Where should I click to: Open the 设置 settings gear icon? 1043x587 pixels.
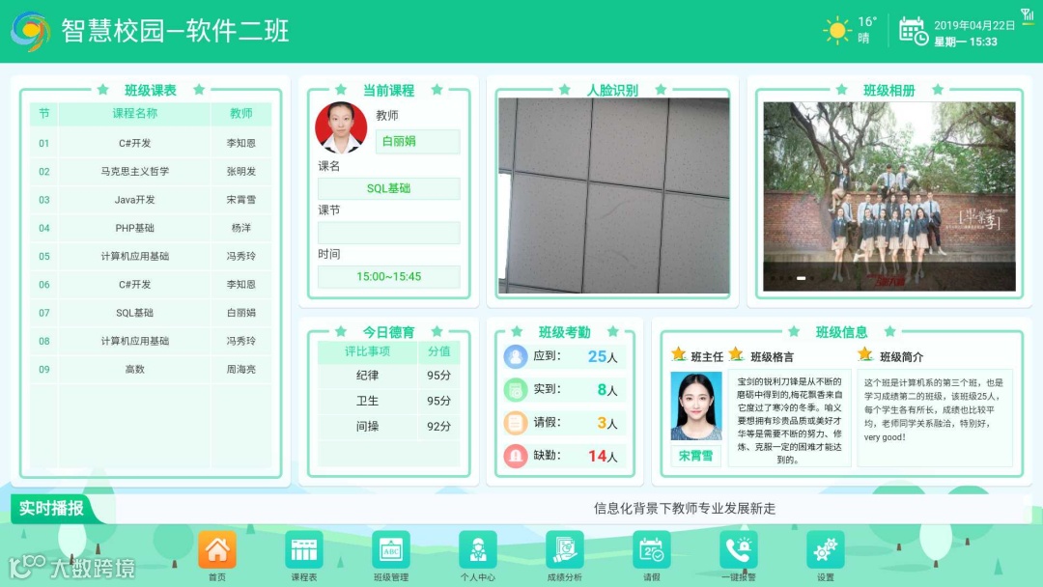[826, 550]
